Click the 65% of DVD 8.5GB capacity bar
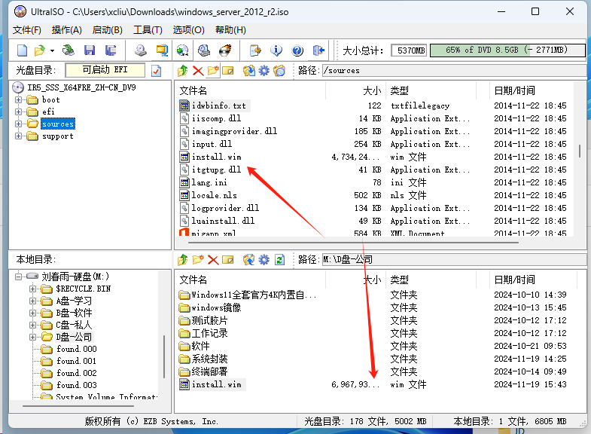591x434 pixels. pos(507,50)
